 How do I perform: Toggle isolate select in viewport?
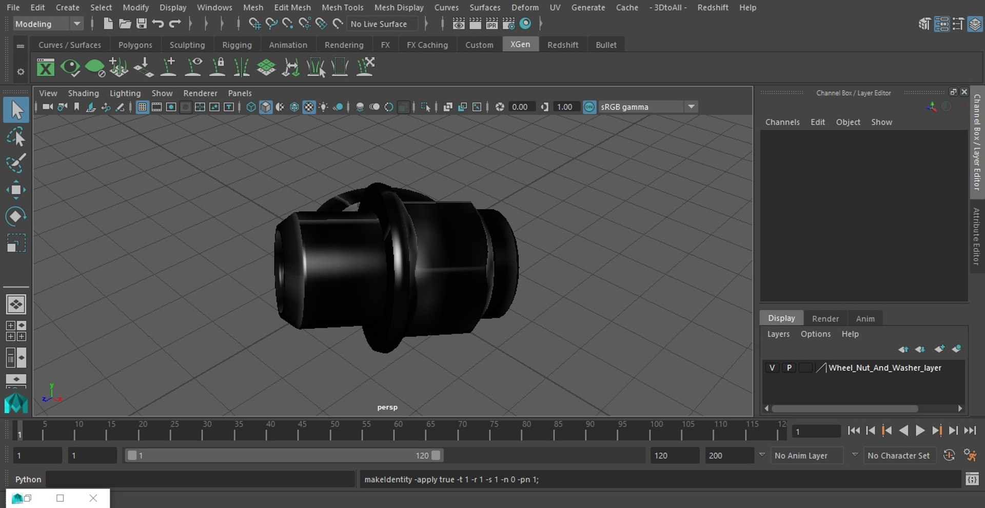coord(426,107)
